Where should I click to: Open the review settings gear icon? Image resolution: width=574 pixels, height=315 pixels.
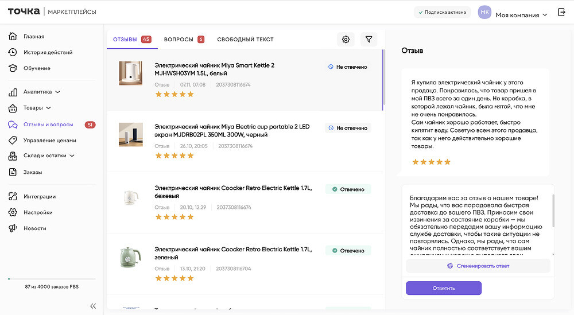click(x=346, y=40)
